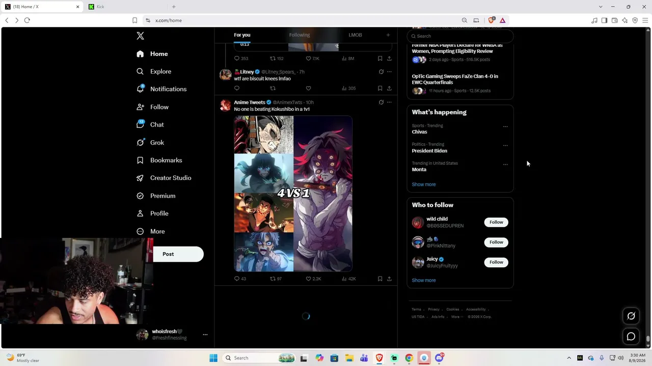Open the menu on Litney's post
652x366 pixels.
[x=389, y=72]
